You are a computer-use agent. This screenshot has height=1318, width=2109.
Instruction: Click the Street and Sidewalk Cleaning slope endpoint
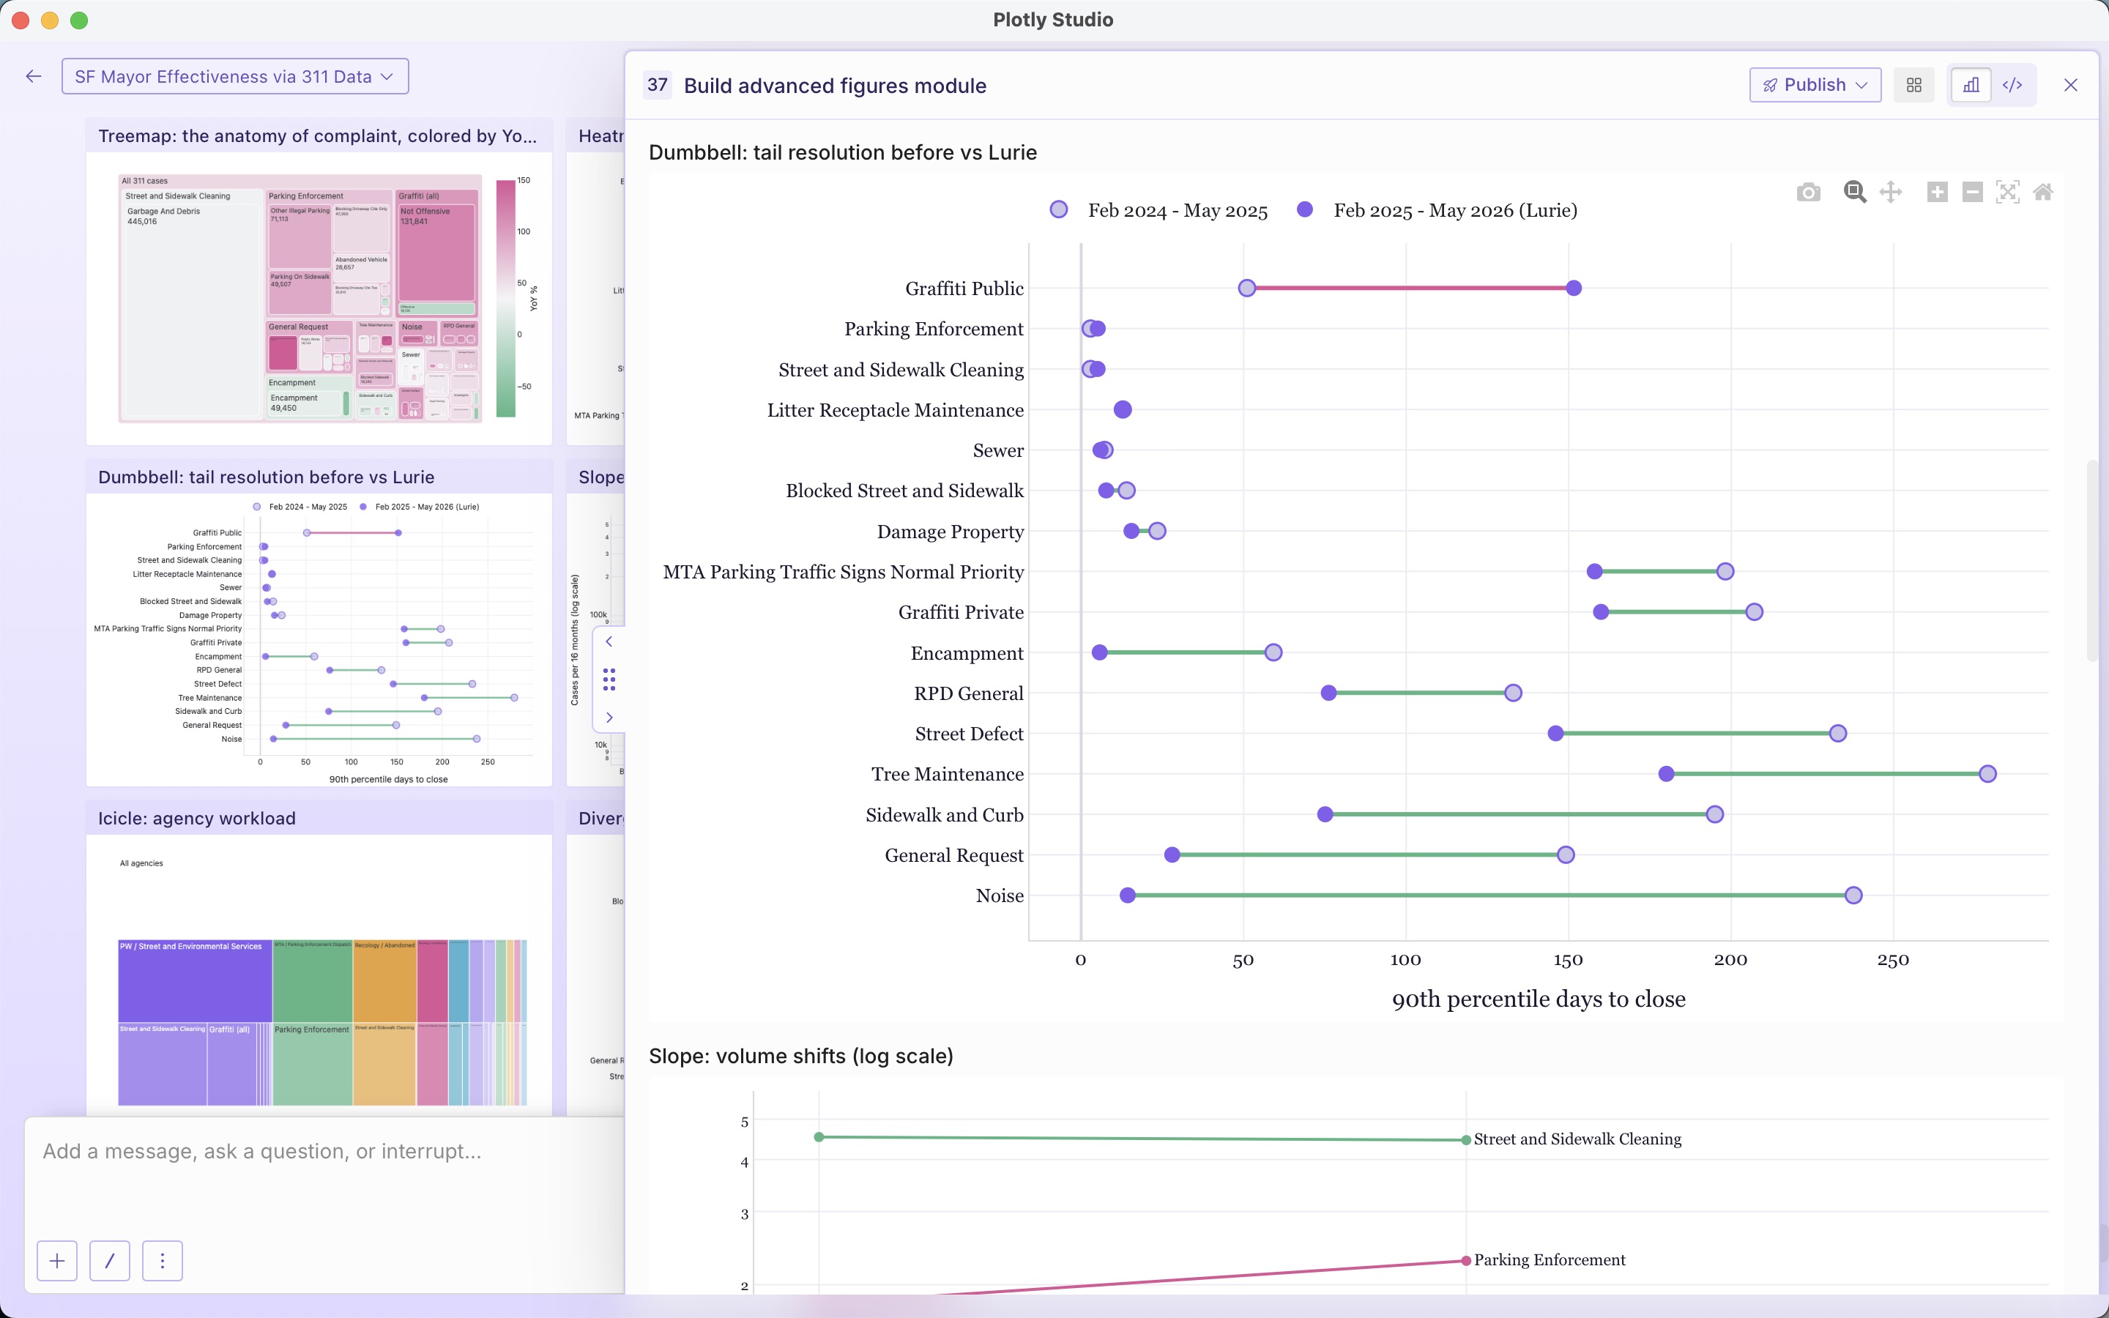[1466, 1139]
